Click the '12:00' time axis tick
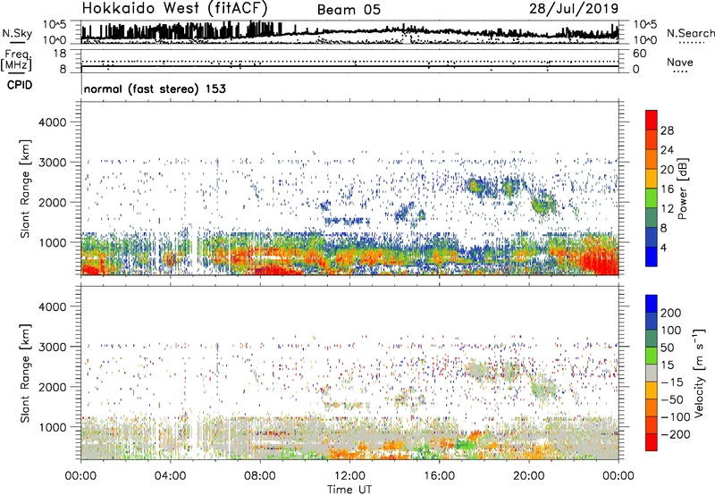The height and width of the screenshot is (495, 715). (349, 476)
